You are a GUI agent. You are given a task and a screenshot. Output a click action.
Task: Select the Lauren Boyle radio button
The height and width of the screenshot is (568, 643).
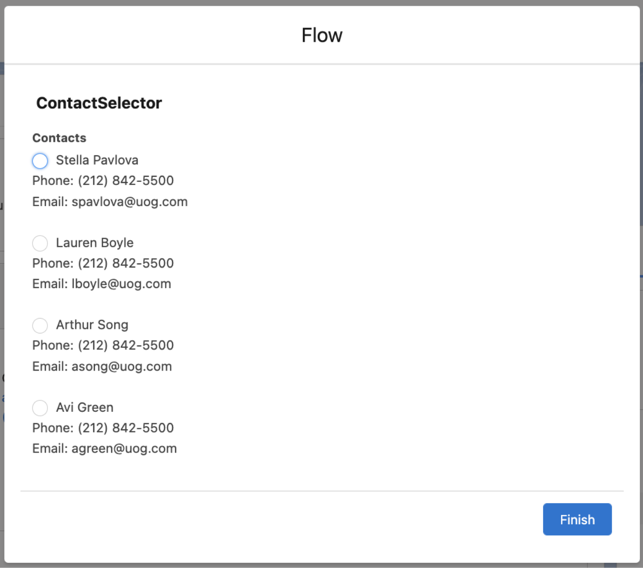tap(40, 243)
